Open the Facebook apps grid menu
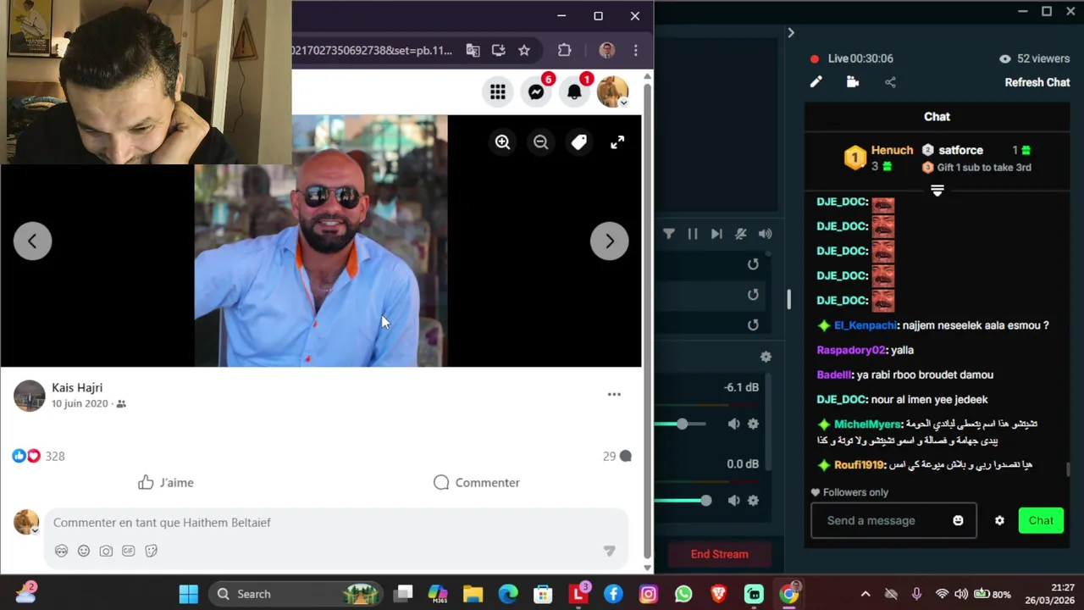 coord(497,92)
